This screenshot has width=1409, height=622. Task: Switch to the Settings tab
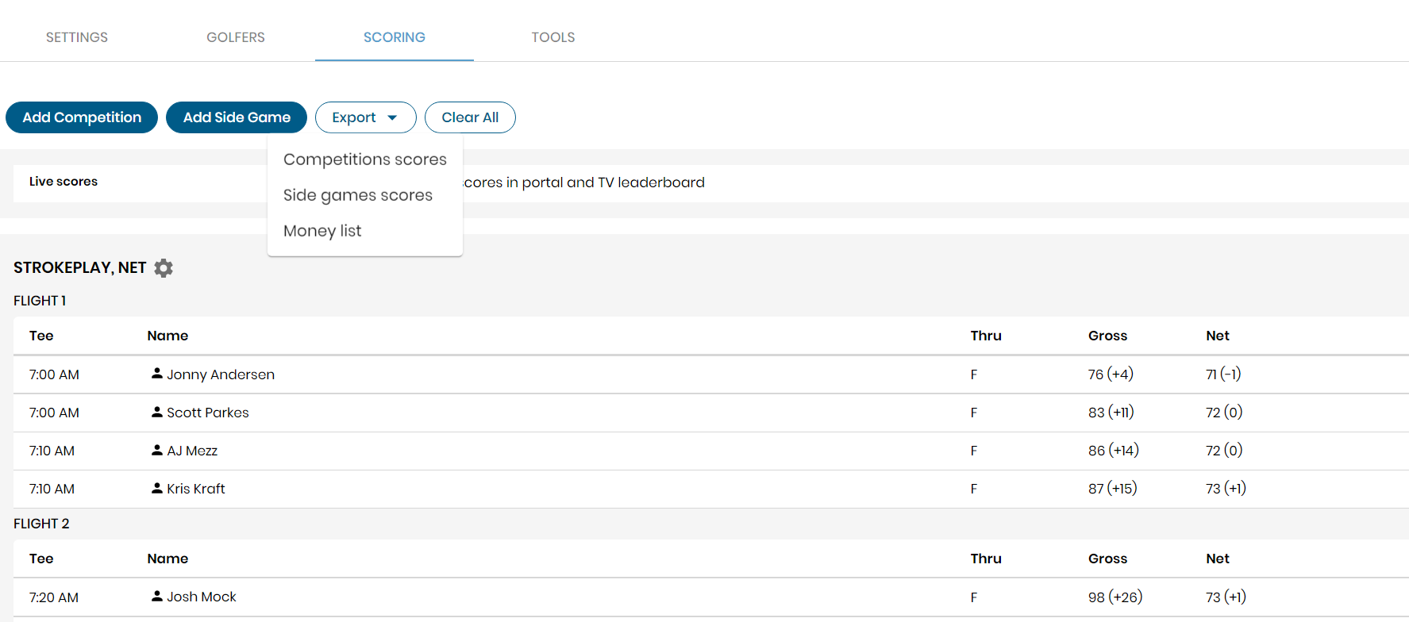pyautogui.click(x=77, y=37)
